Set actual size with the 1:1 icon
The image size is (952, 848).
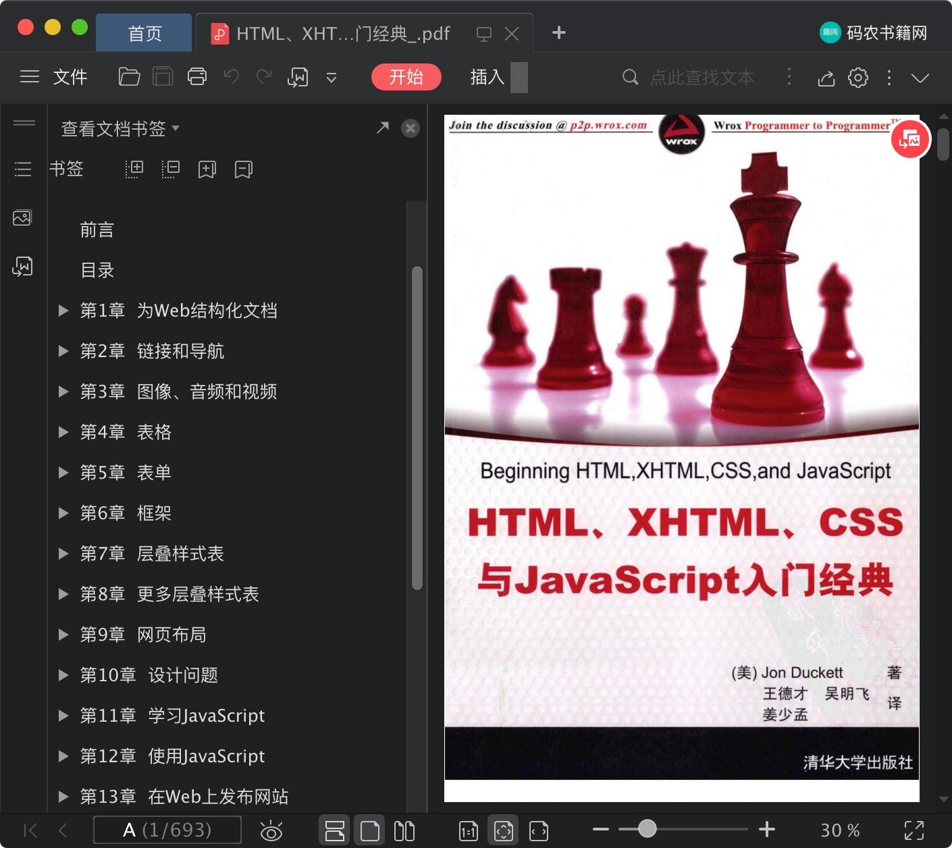click(468, 831)
